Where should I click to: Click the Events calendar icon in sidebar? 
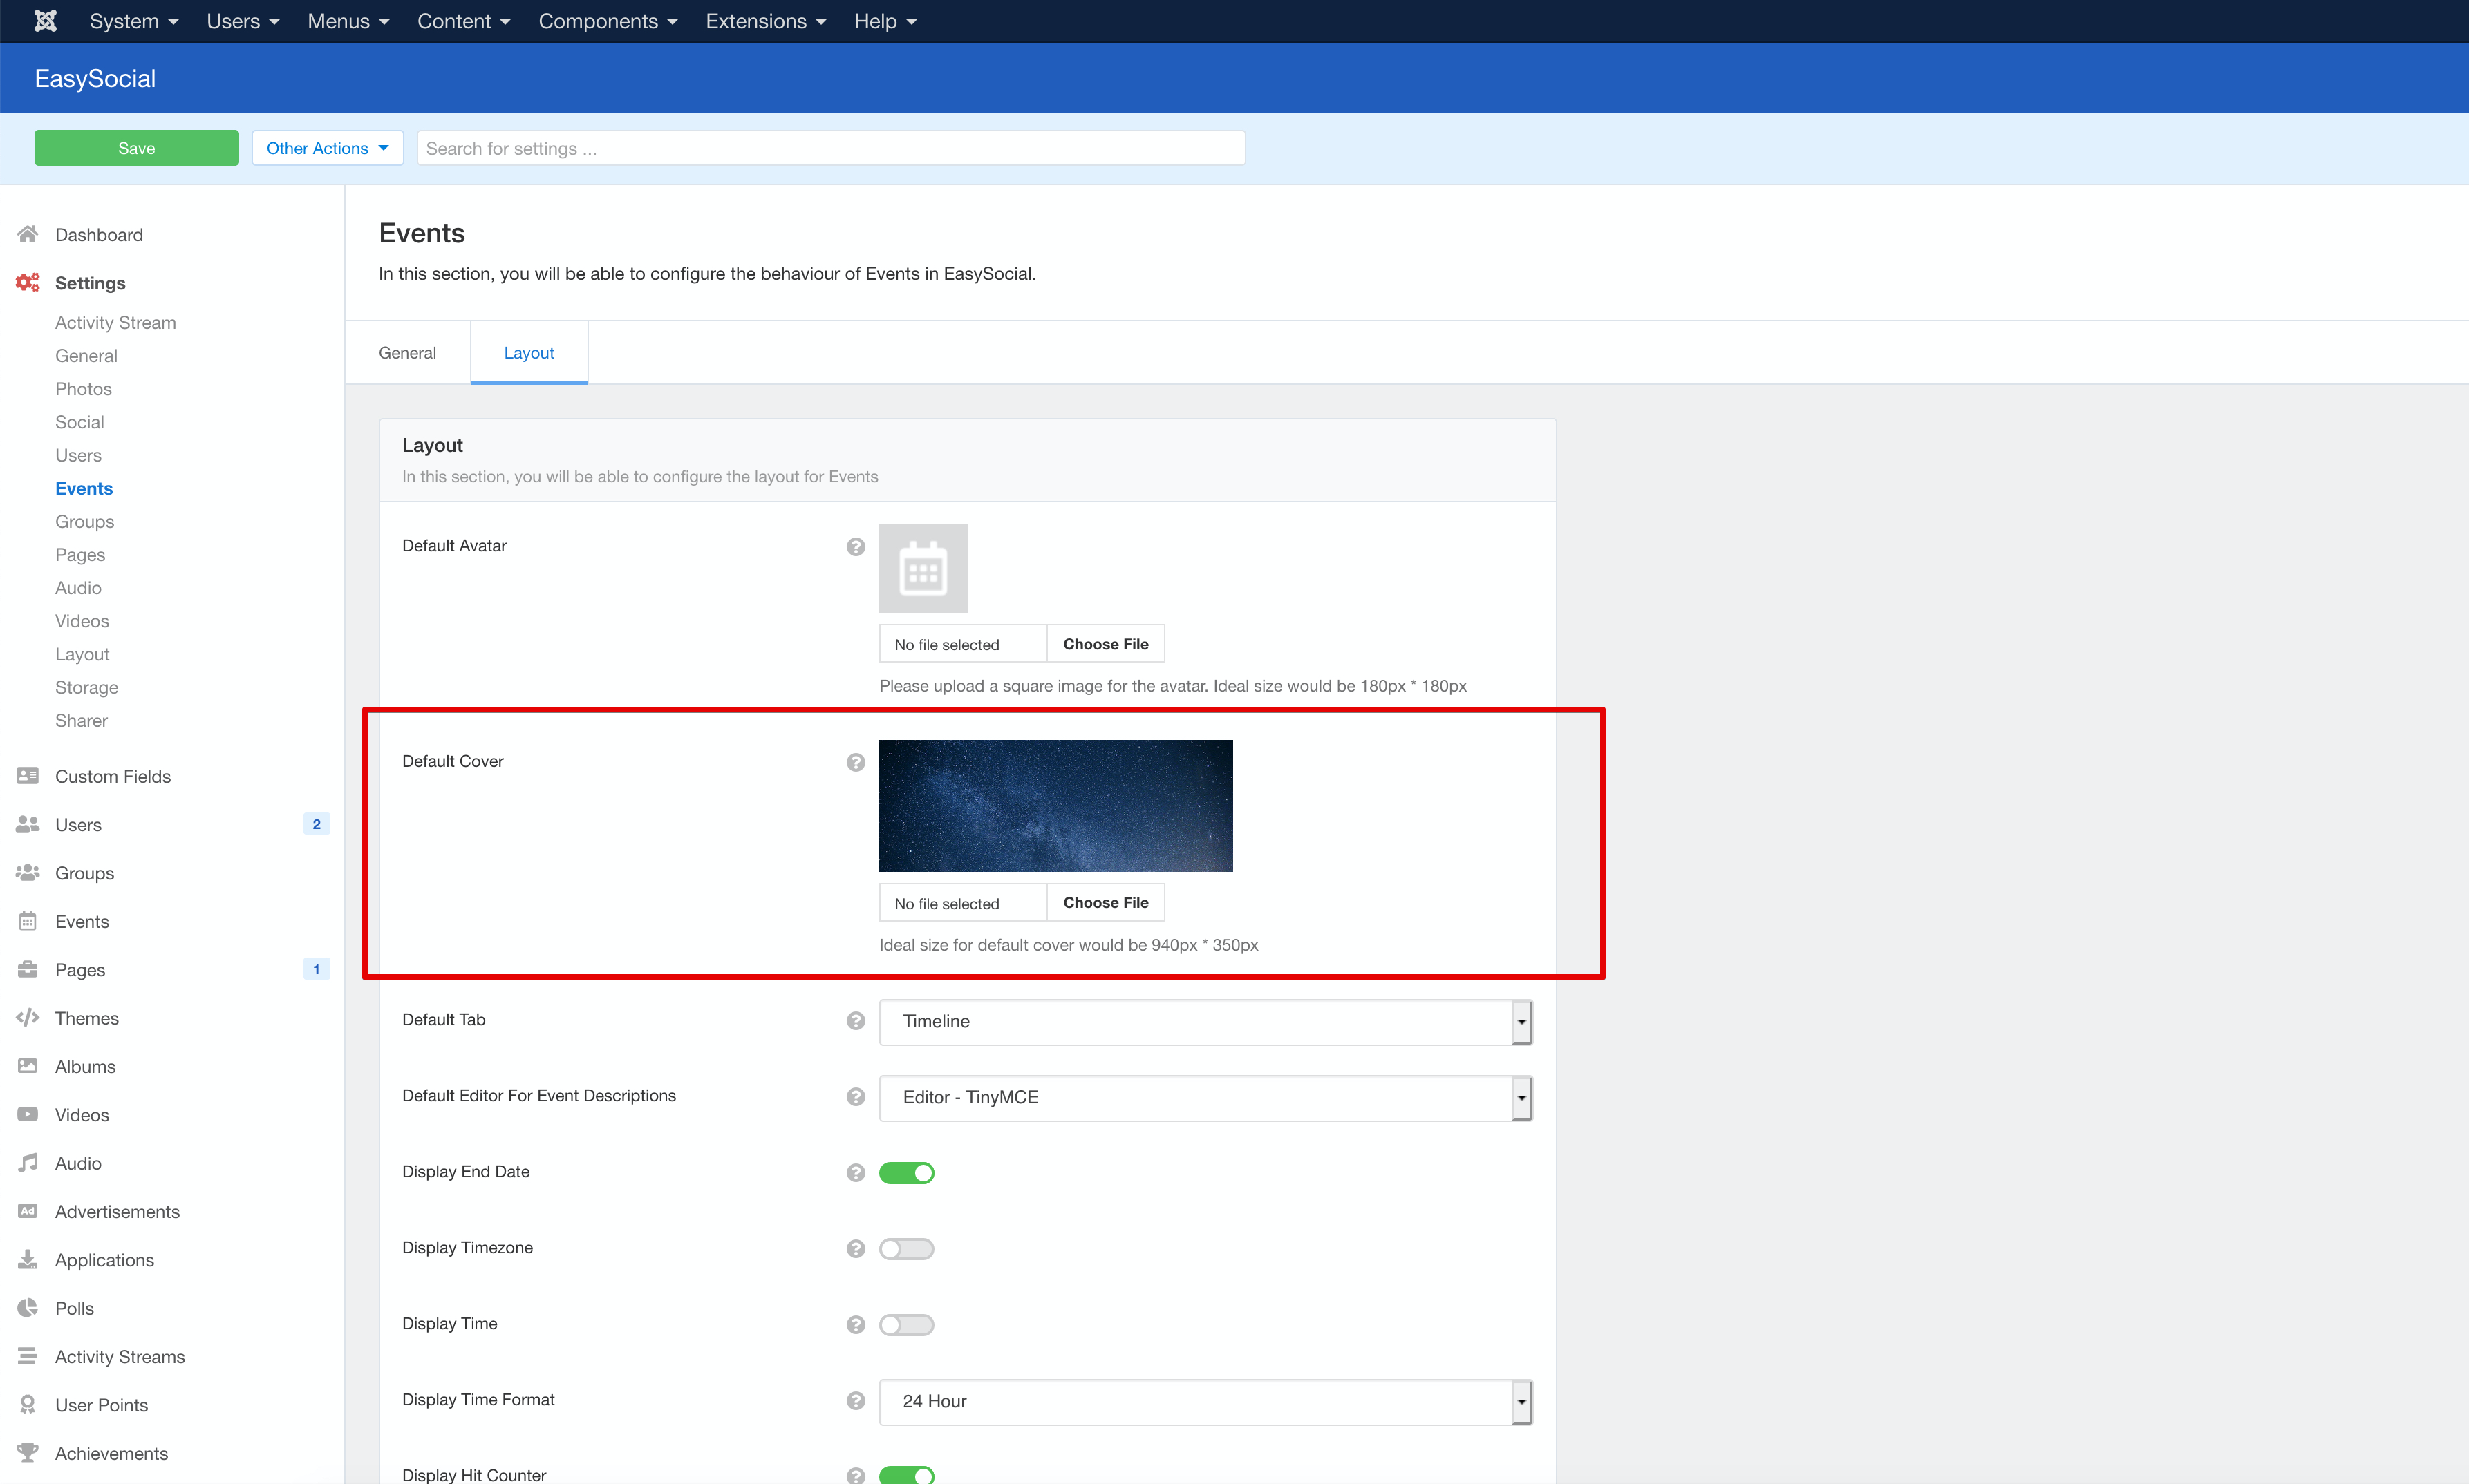(x=28, y=921)
